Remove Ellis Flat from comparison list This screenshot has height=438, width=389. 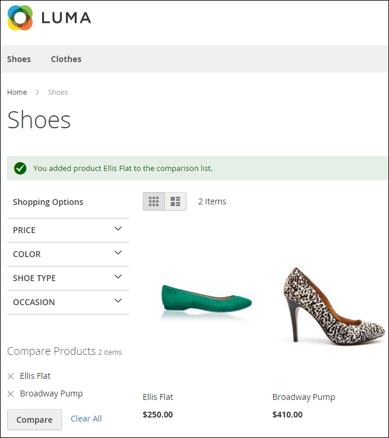11,377
